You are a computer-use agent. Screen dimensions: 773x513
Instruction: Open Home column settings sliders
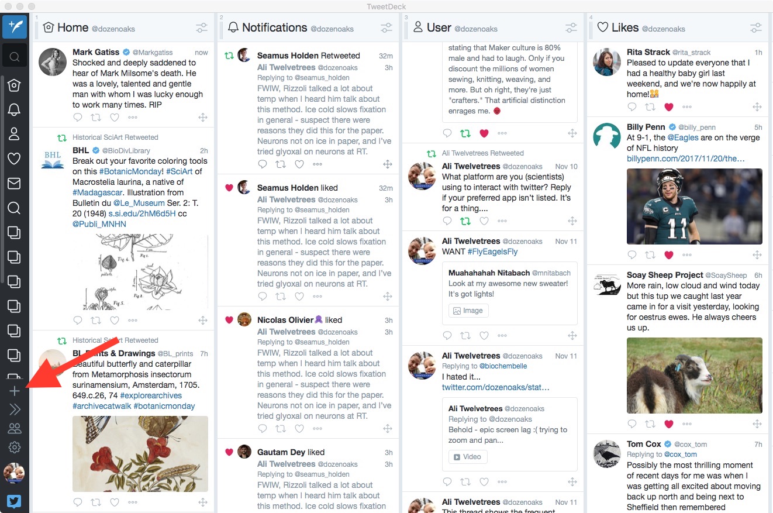(202, 27)
